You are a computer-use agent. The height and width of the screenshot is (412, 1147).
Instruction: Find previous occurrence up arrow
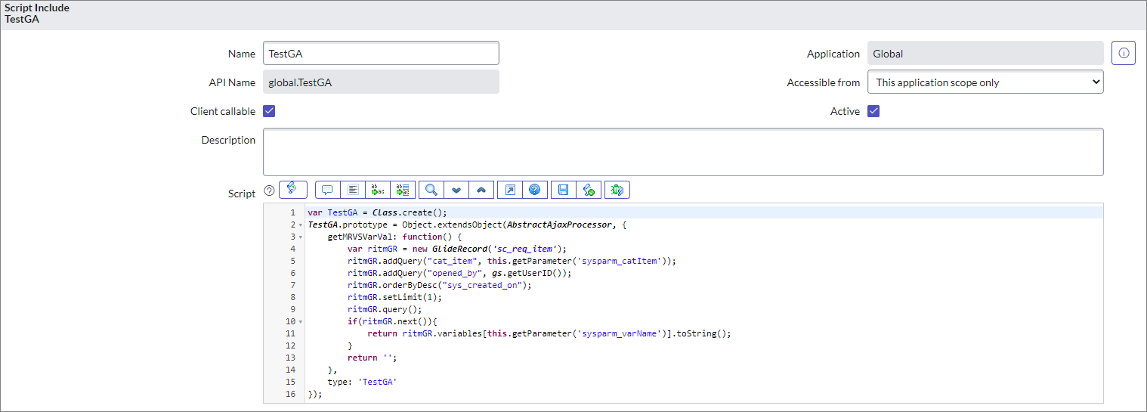tap(481, 190)
